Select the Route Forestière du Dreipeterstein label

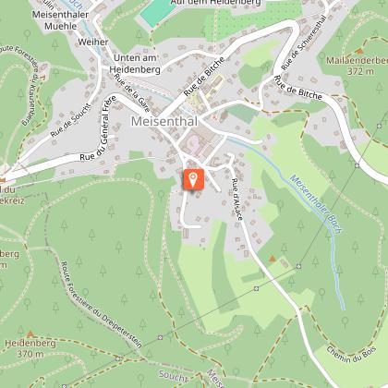click(x=102, y=305)
